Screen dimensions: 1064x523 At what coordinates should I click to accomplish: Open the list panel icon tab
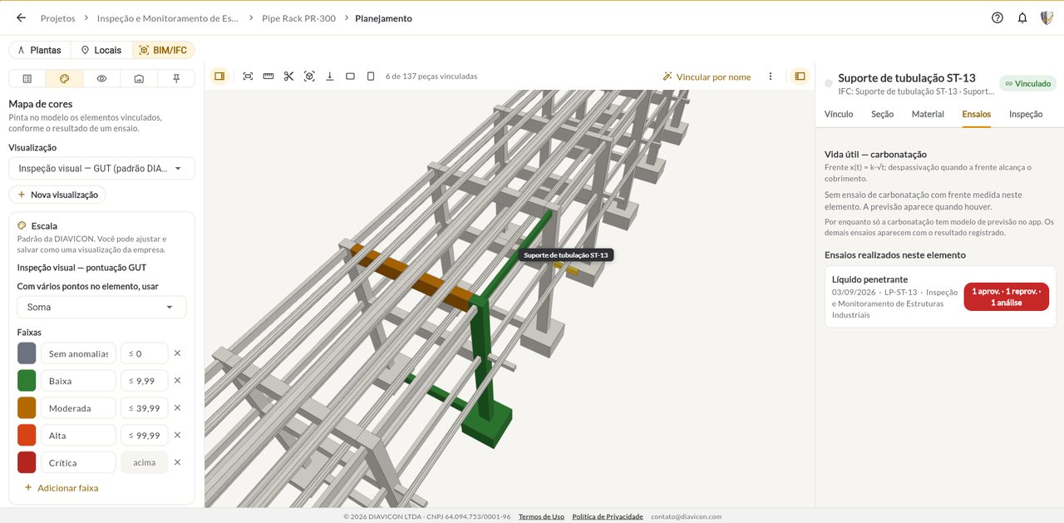(27, 78)
